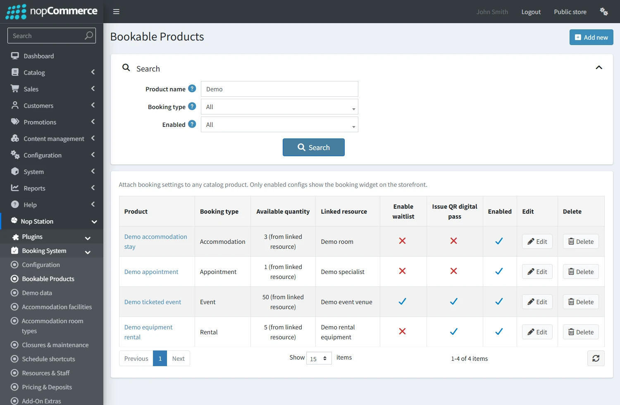Screen dimensions: 620x405
Task: Click the blue Search button
Action: pos(314,147)
